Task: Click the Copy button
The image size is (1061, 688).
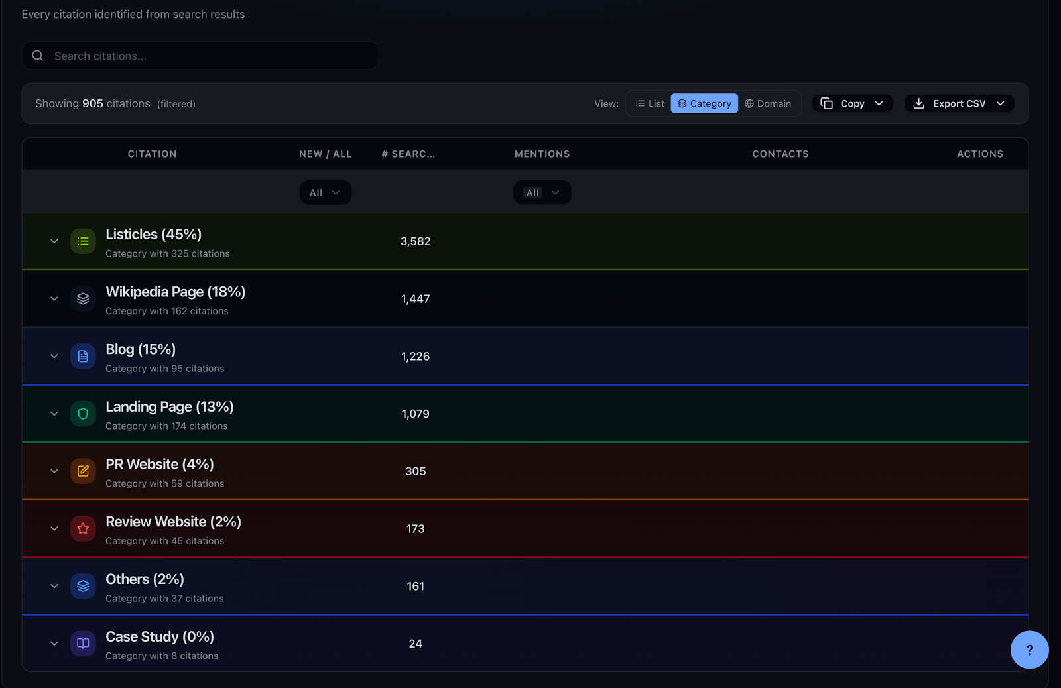Action: point(852,103)
